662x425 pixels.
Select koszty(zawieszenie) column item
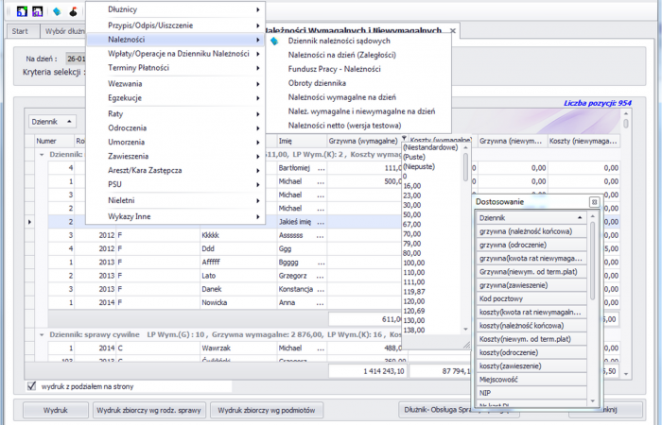click(531, 366)
